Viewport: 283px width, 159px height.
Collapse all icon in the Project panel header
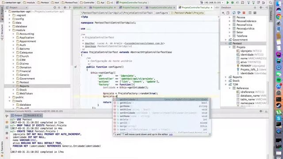pyautogui.click(x=59, y=8)
